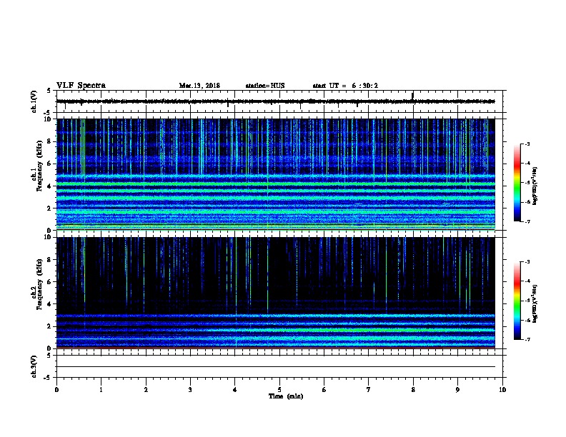
Task: Click the "ch.1(V)" waveform axis label
Action: (x=34, y=101)
